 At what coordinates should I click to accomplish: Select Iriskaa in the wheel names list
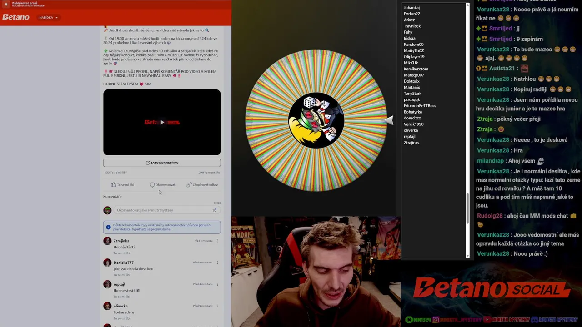point(410,38)
